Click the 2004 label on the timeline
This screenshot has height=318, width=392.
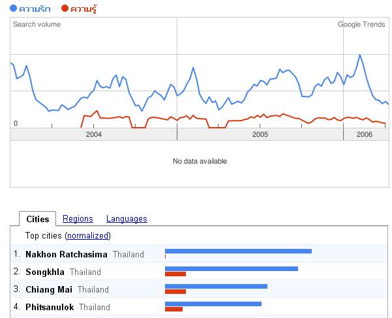pos(94,134)
